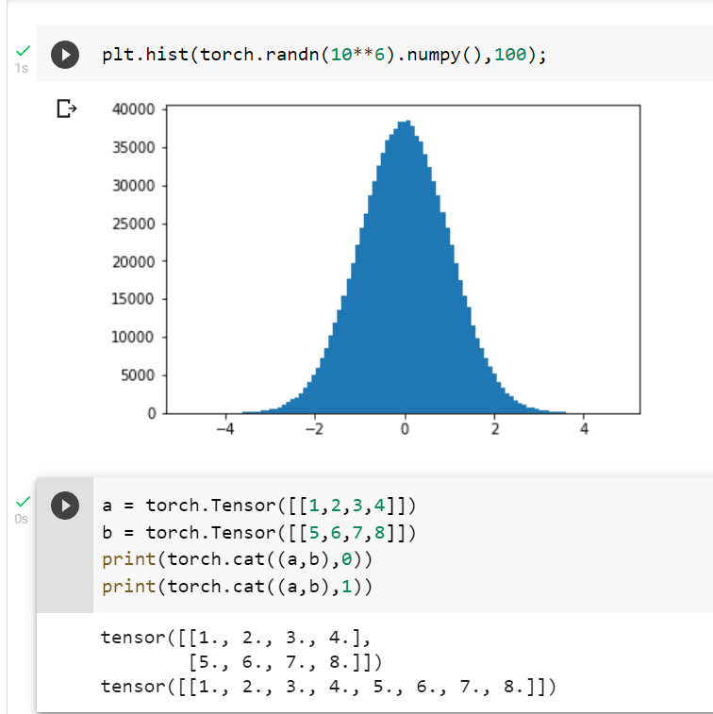Click the green checkmark of the plt.hist cell
Screen dimensions: 713x714
point(23,51)
